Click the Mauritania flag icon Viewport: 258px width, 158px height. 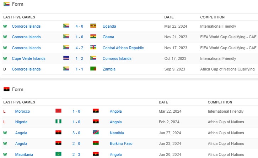pos(59,154)
